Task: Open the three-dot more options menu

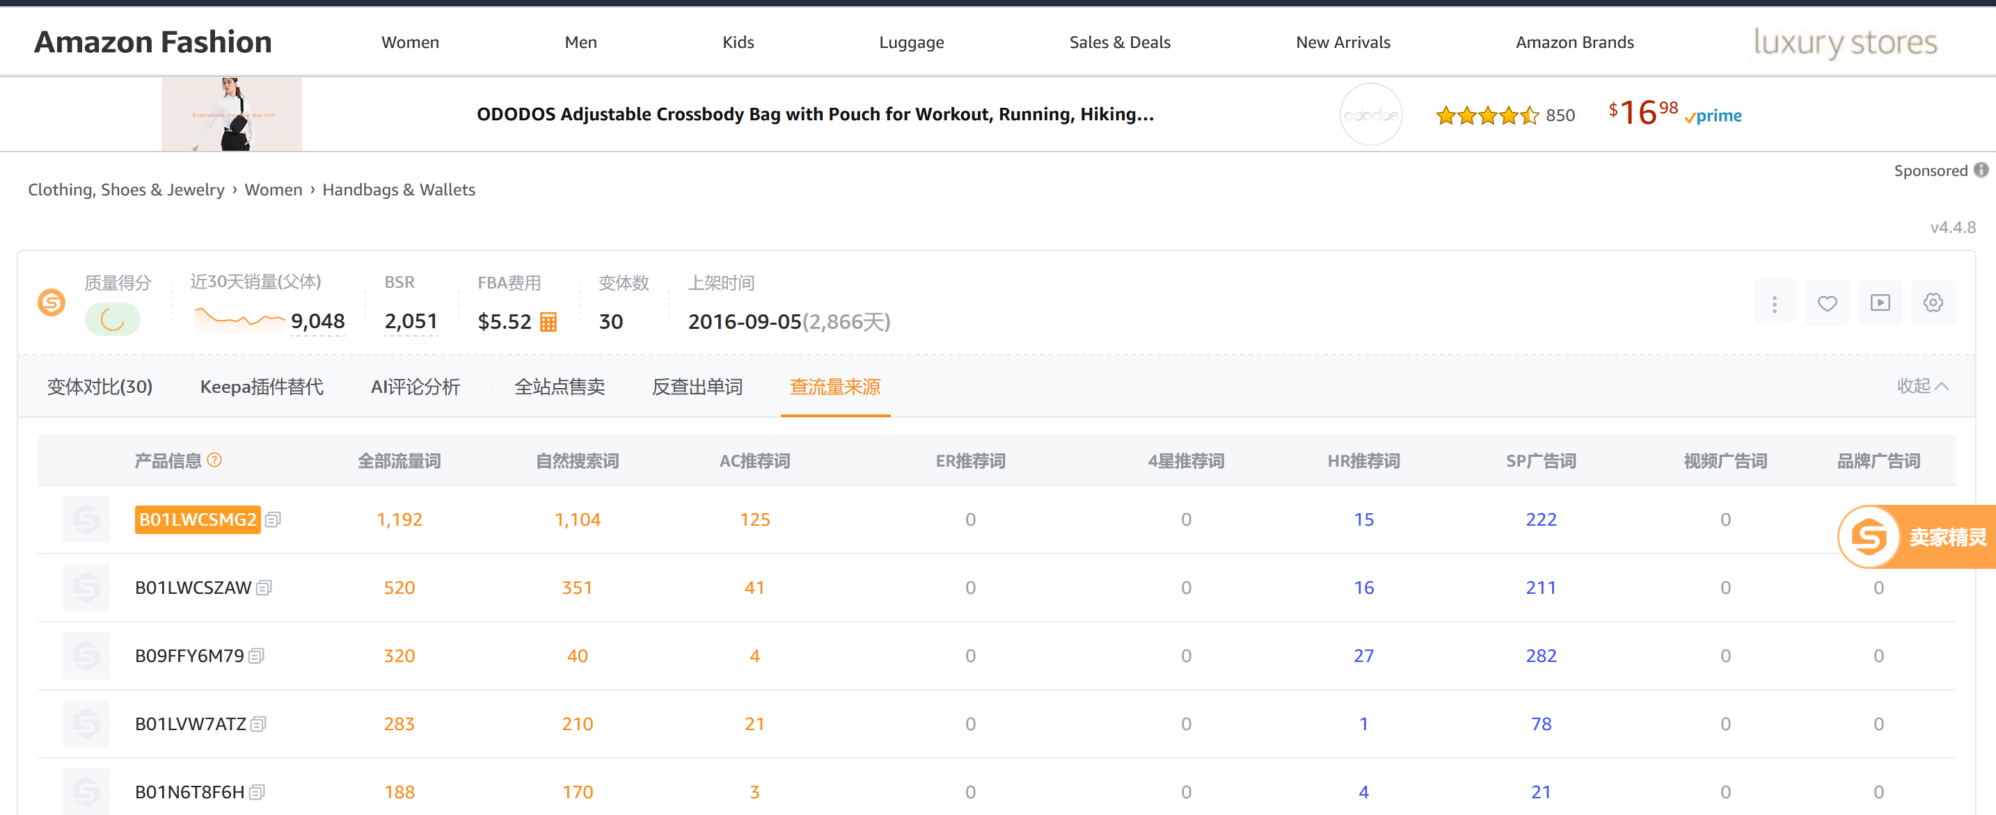Action: point(1773,302)
